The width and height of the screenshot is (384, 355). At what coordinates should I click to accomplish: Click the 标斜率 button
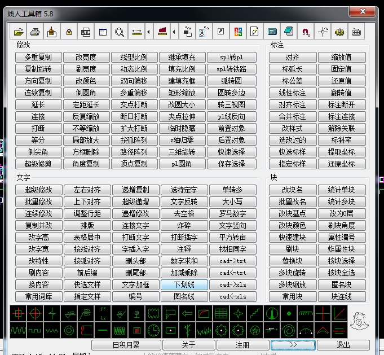pos(342,140)
